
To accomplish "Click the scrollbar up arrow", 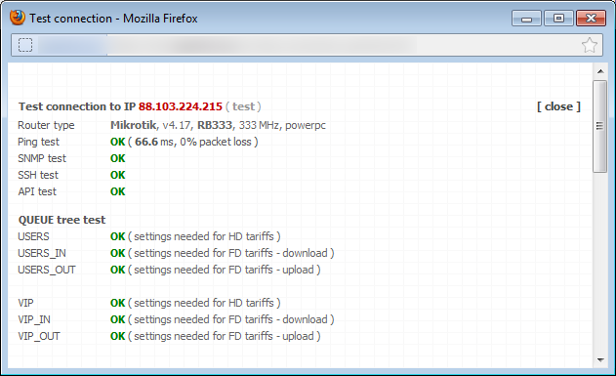I will click(600, 71).
